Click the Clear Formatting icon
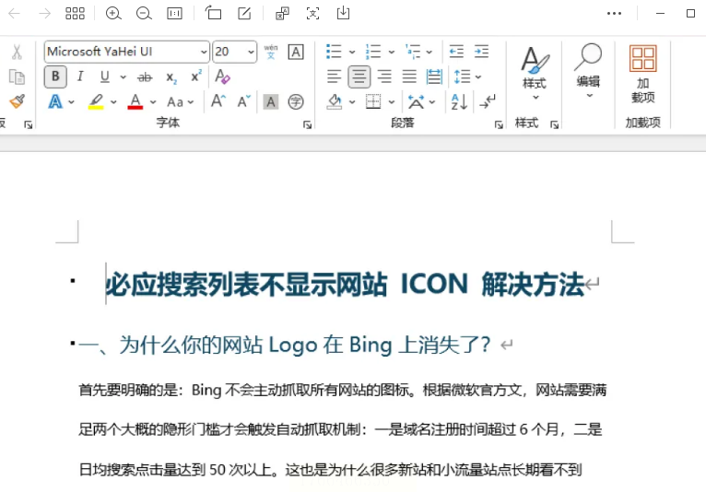The width and height of the screenshot is (706, 492). pyautogui.click(x=222, y=76)
